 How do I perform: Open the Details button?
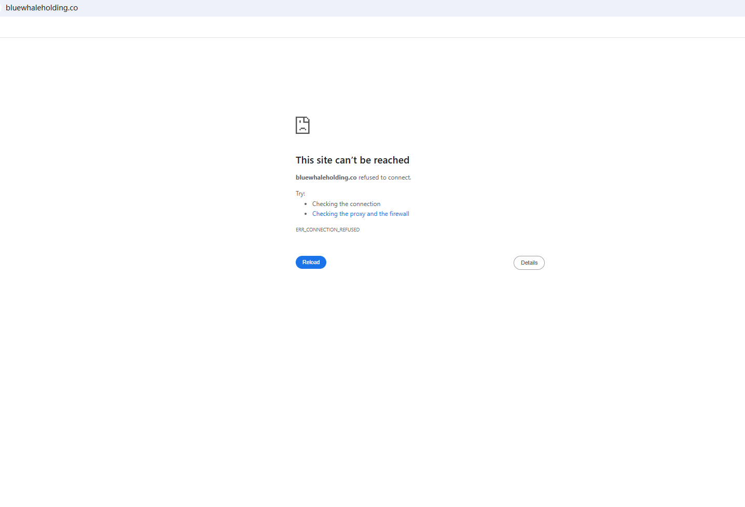pyautogui.click(x=529, y=263)
